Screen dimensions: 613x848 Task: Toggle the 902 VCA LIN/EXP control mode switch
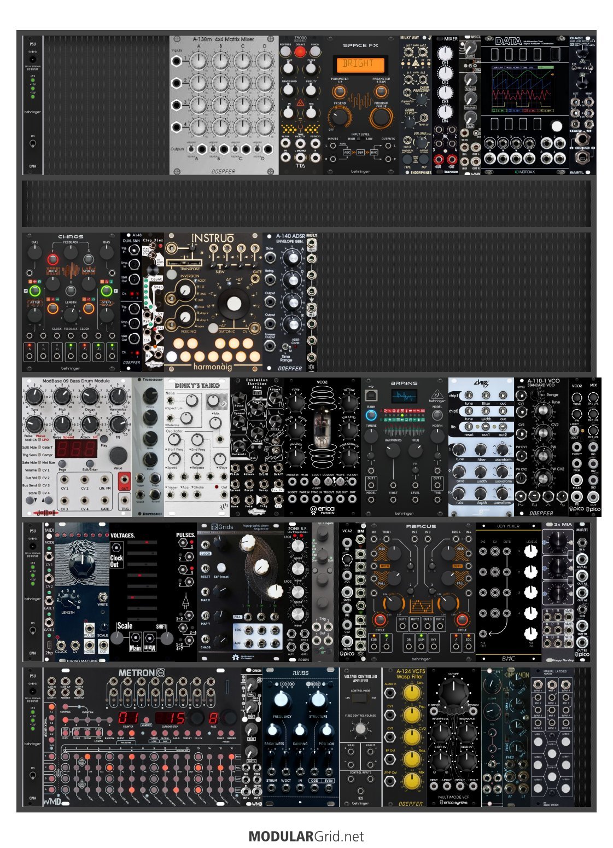click(361, 698)
